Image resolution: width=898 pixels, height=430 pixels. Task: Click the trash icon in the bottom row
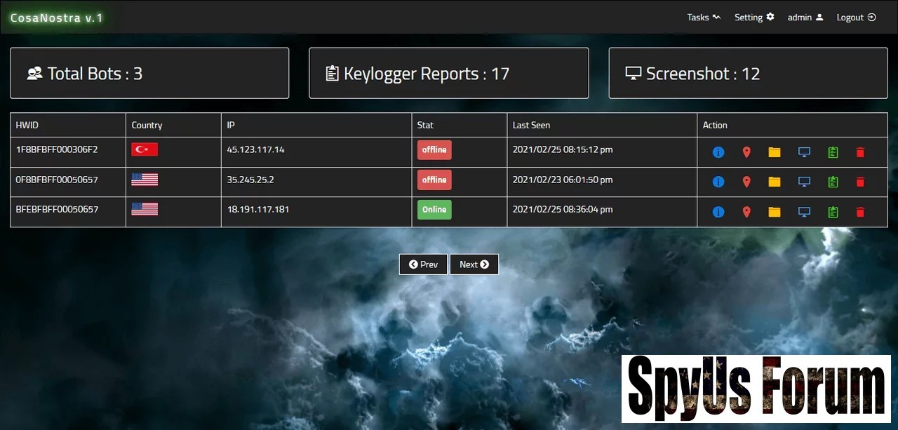click(x=860, y=212)
